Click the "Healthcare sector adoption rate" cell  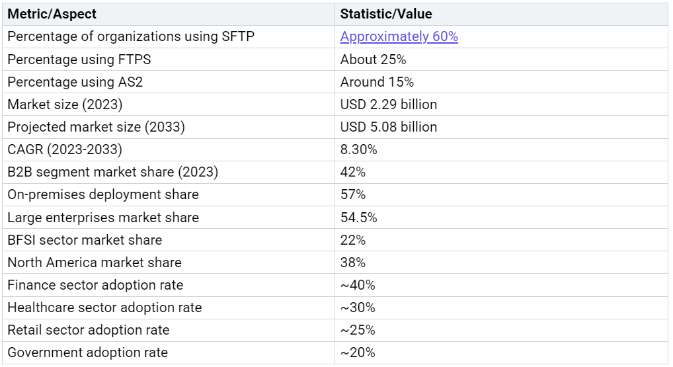[x=104, y=307]
